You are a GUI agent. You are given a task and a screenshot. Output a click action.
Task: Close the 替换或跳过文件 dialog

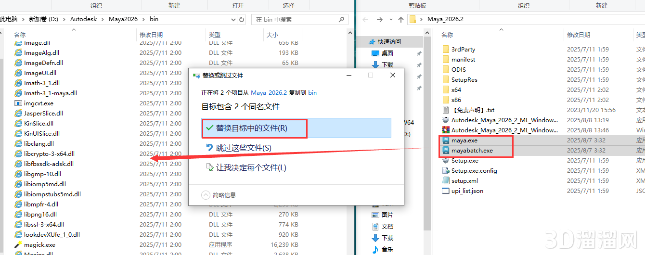coord(393,76)
